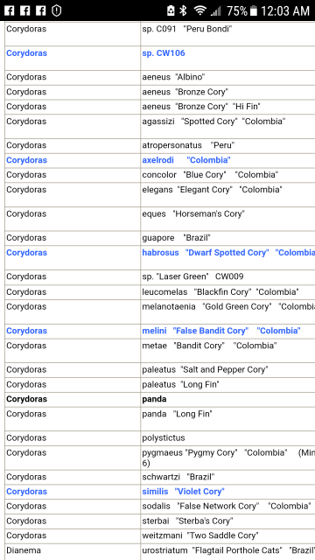Tap the Wi-Fi status icon

coord(200,10)
